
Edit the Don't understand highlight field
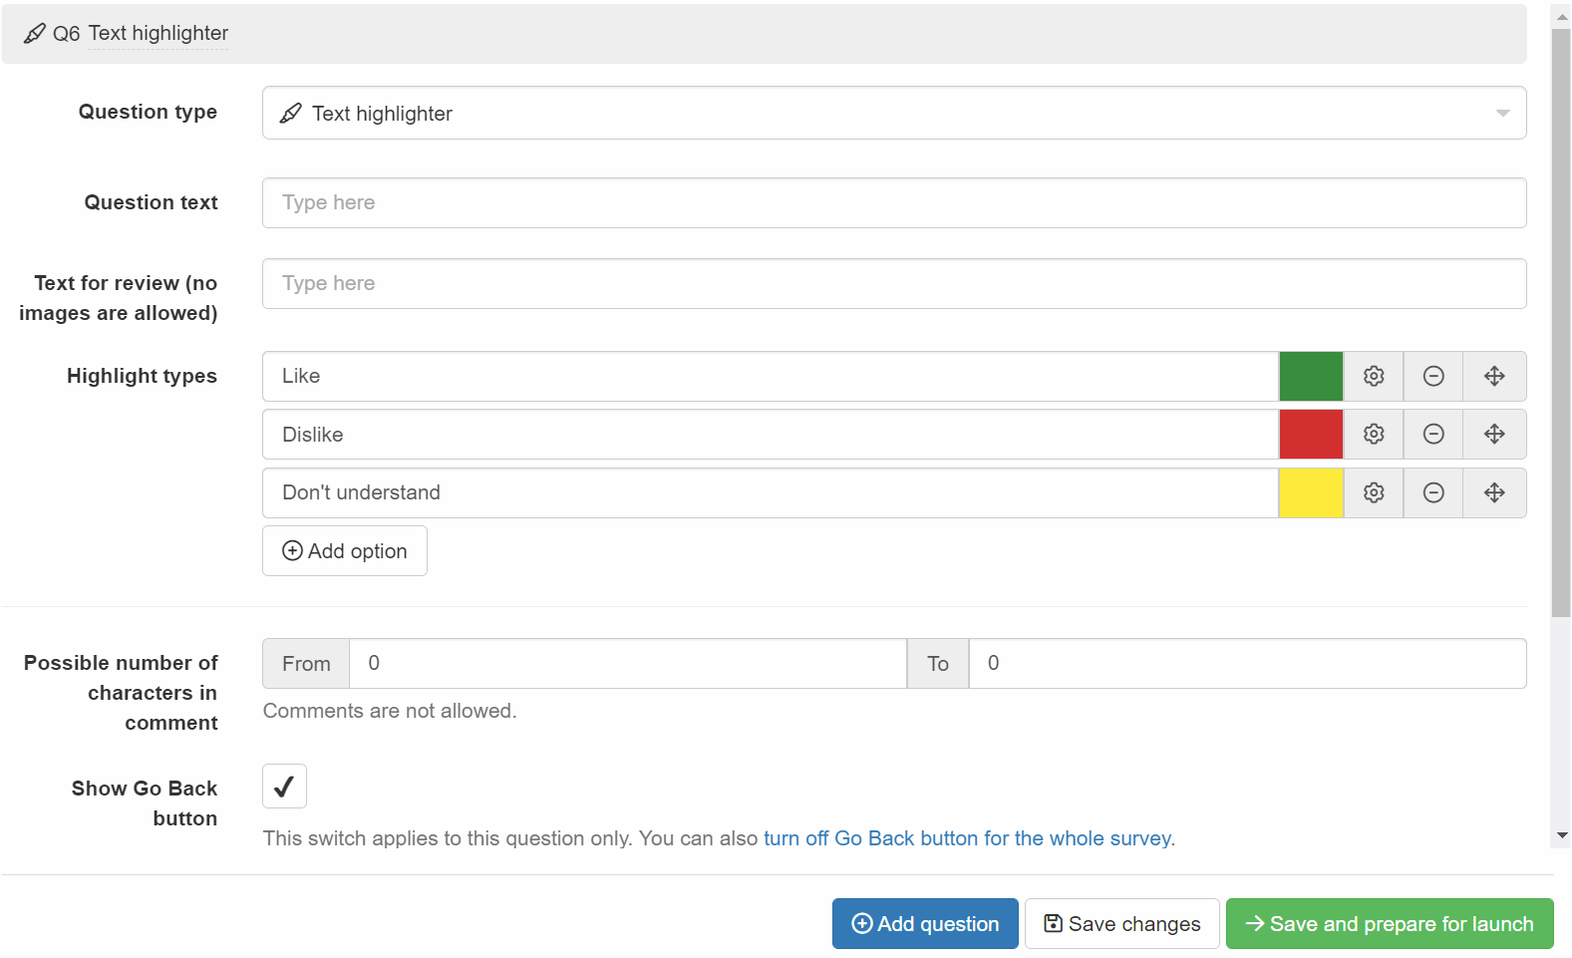pyautogui.click(x=771, y=492)
